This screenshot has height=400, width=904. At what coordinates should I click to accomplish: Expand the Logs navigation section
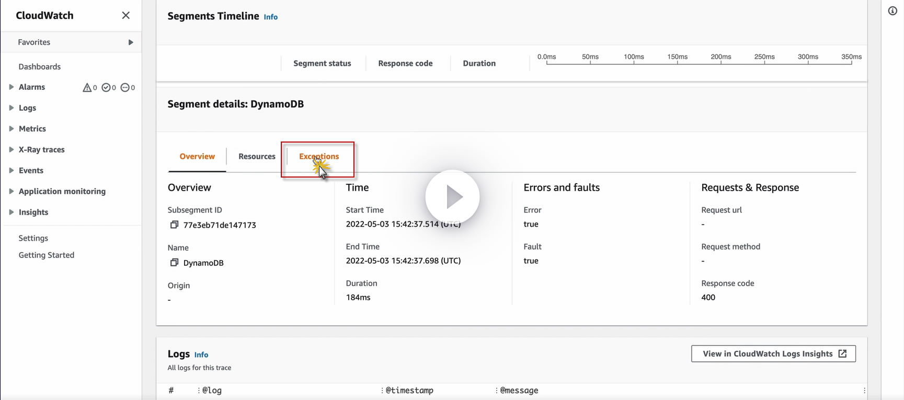[x=11, y=108]
